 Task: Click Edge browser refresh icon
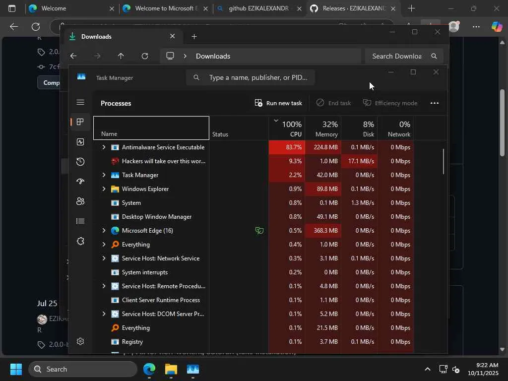pos(36,27)
